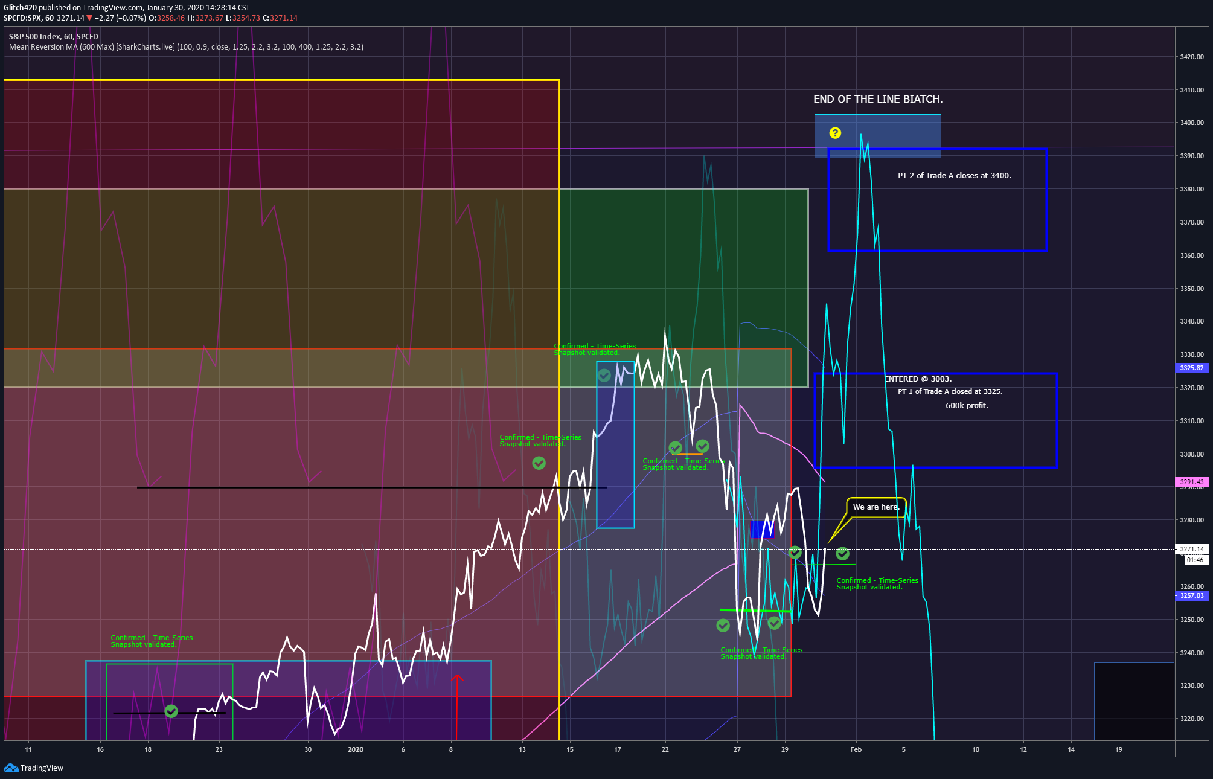
Task: Click the TradingView cloud logo icon
Action: click(11, 768)
